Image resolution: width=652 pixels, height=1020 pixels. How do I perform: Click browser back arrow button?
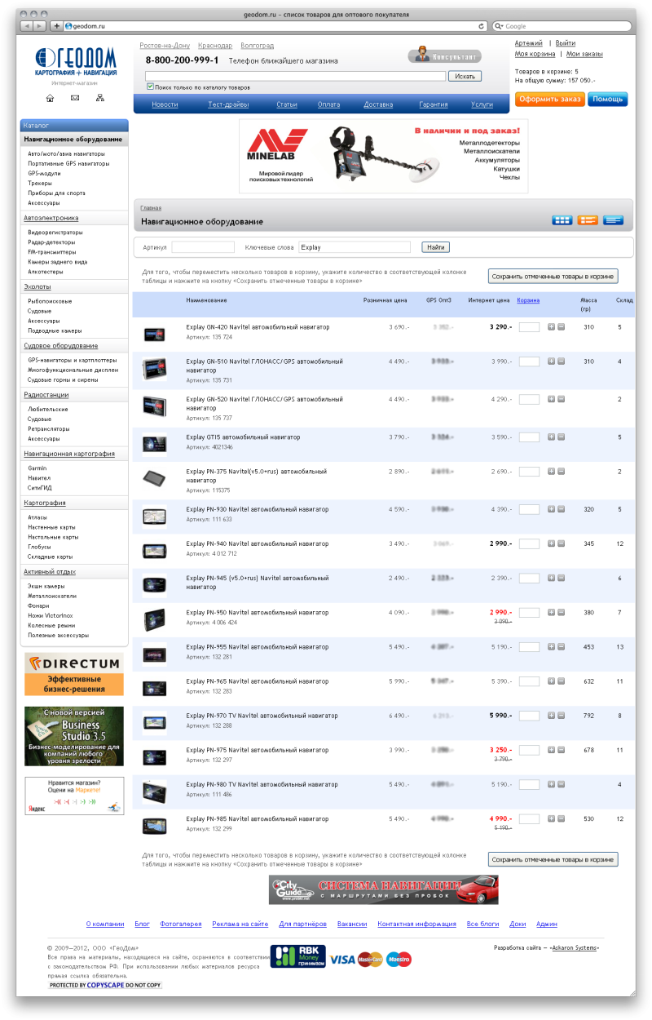click(27, 26)
